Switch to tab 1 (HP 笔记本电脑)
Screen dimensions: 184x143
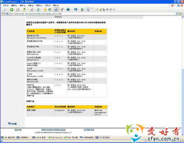point(8,137)
